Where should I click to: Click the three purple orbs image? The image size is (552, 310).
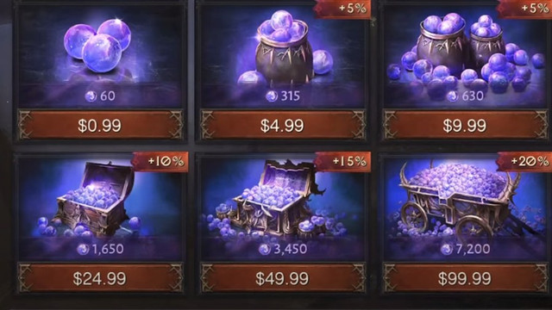click(97, 45)
